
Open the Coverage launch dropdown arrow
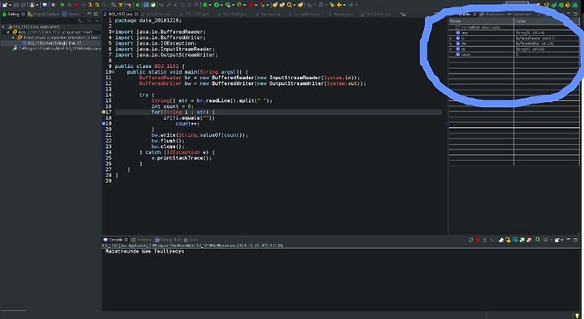(x=233, y=5)
